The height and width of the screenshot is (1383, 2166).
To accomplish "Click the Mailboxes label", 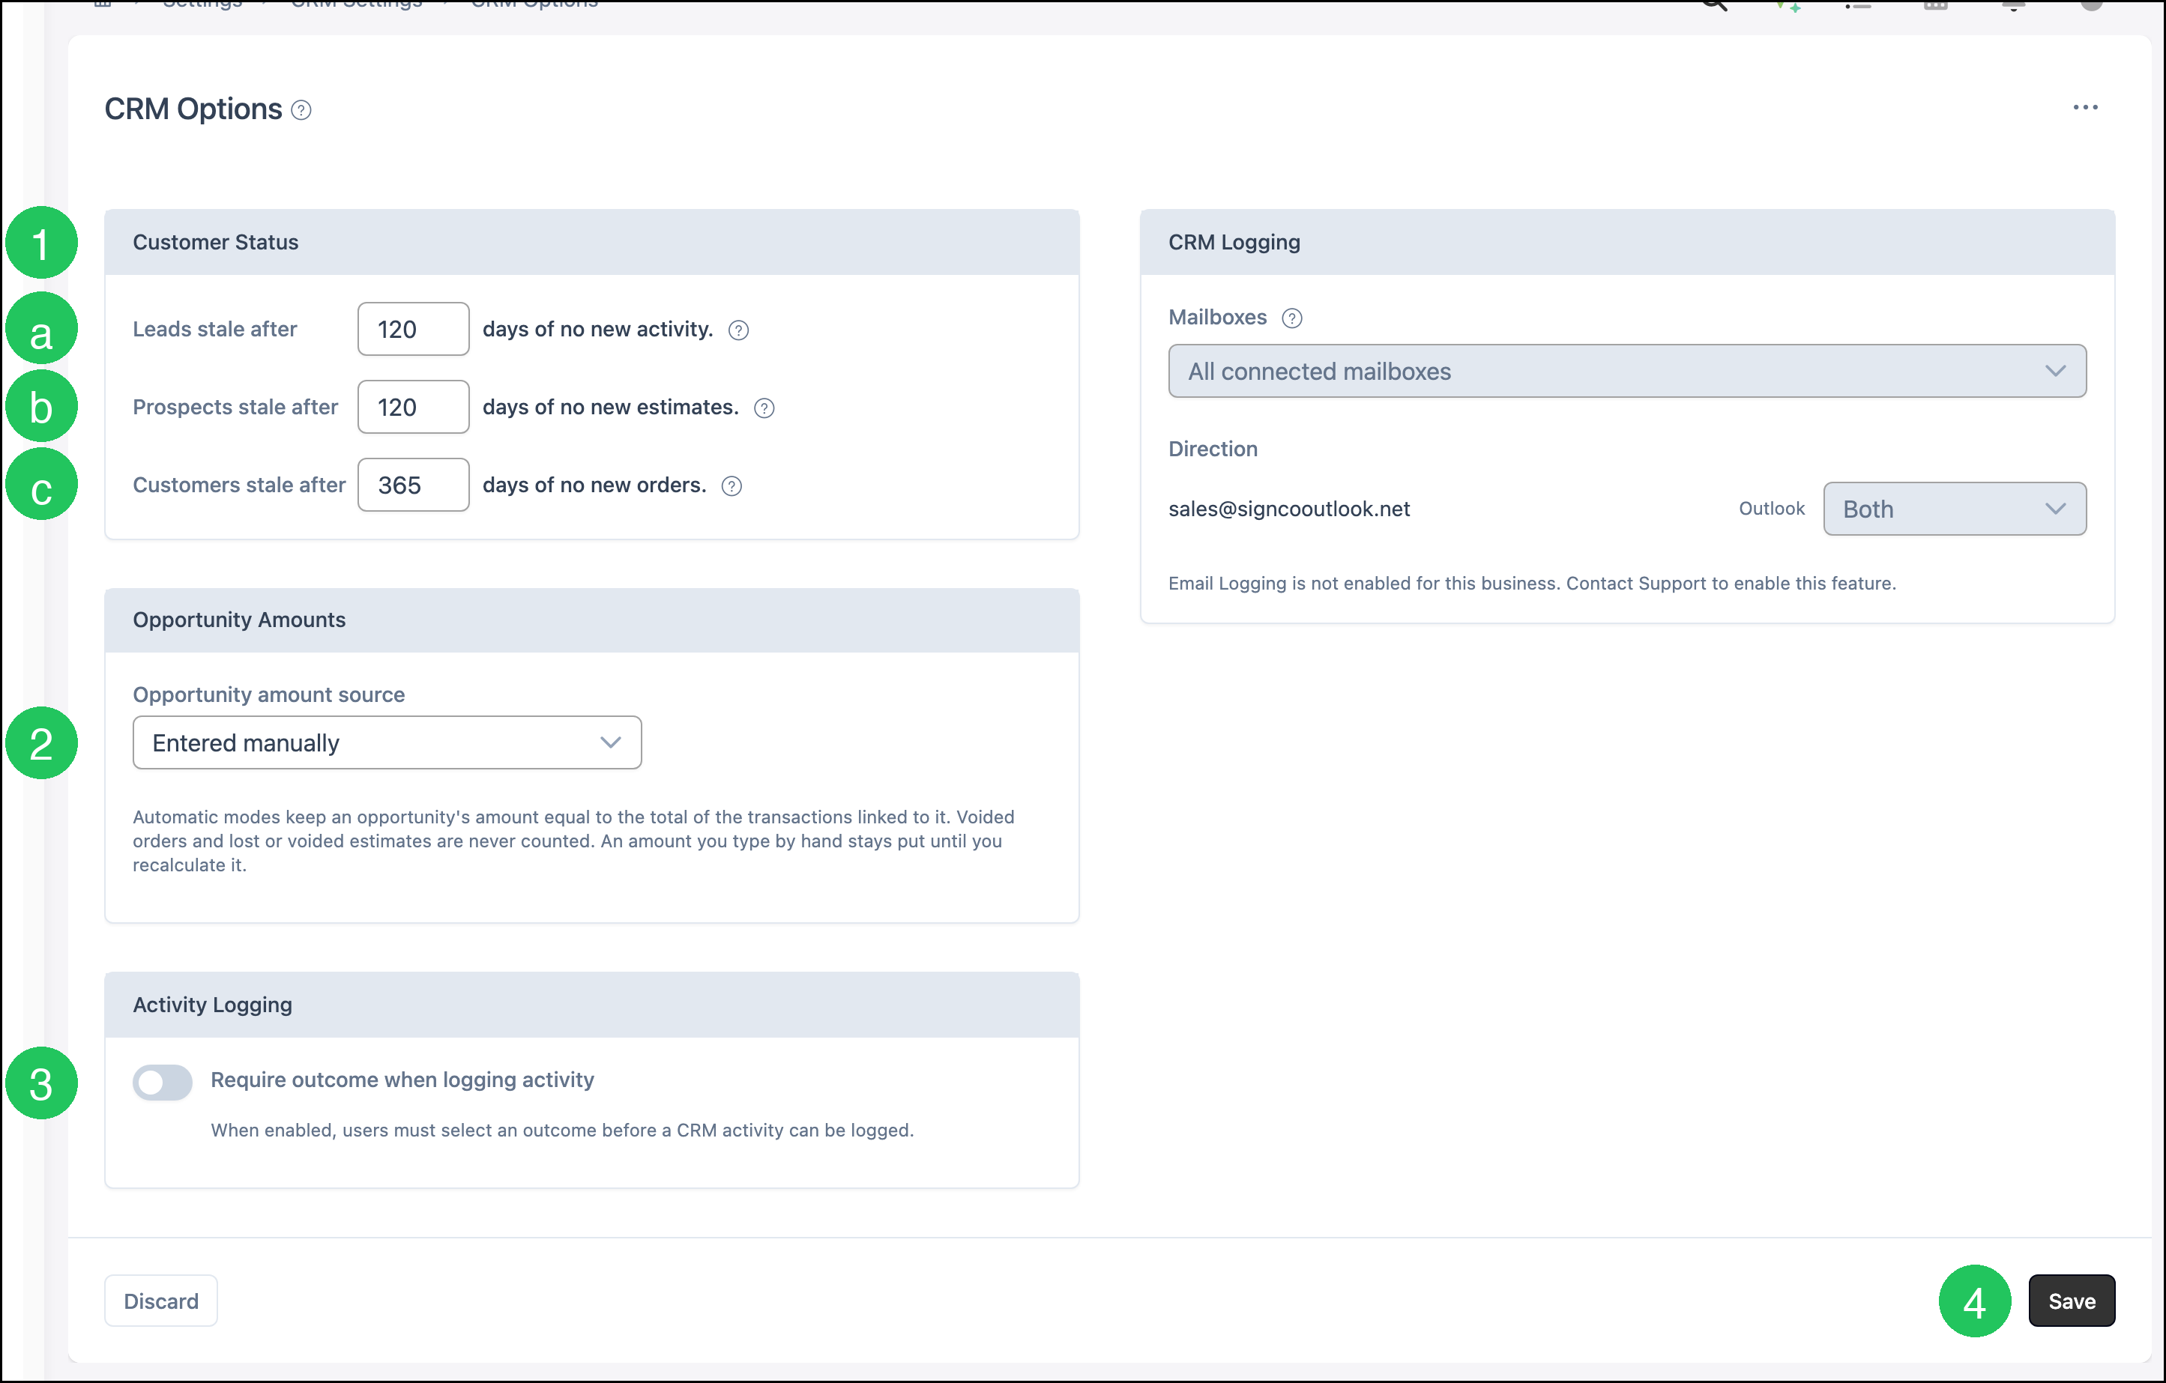I will point(1217,318).
